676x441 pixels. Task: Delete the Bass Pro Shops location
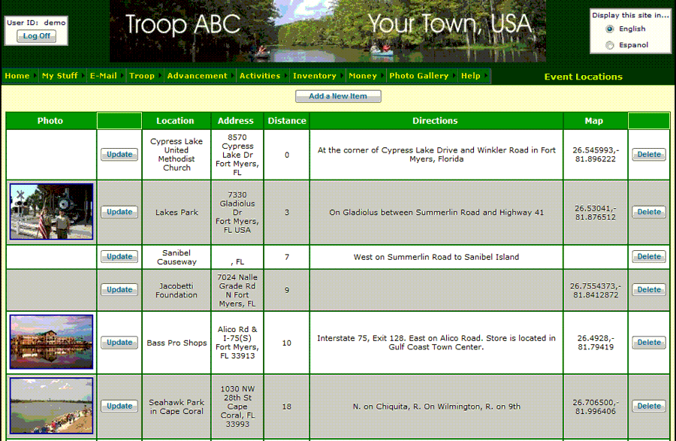click(649, 343)
